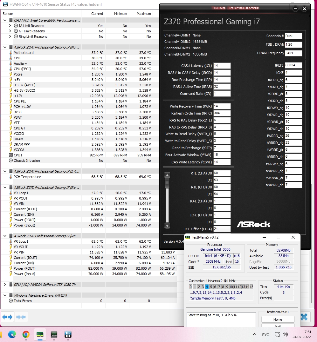Open the network icon in system tray
Image resolution: width=317 pixels, height=342 pixels.
(278, 334)
